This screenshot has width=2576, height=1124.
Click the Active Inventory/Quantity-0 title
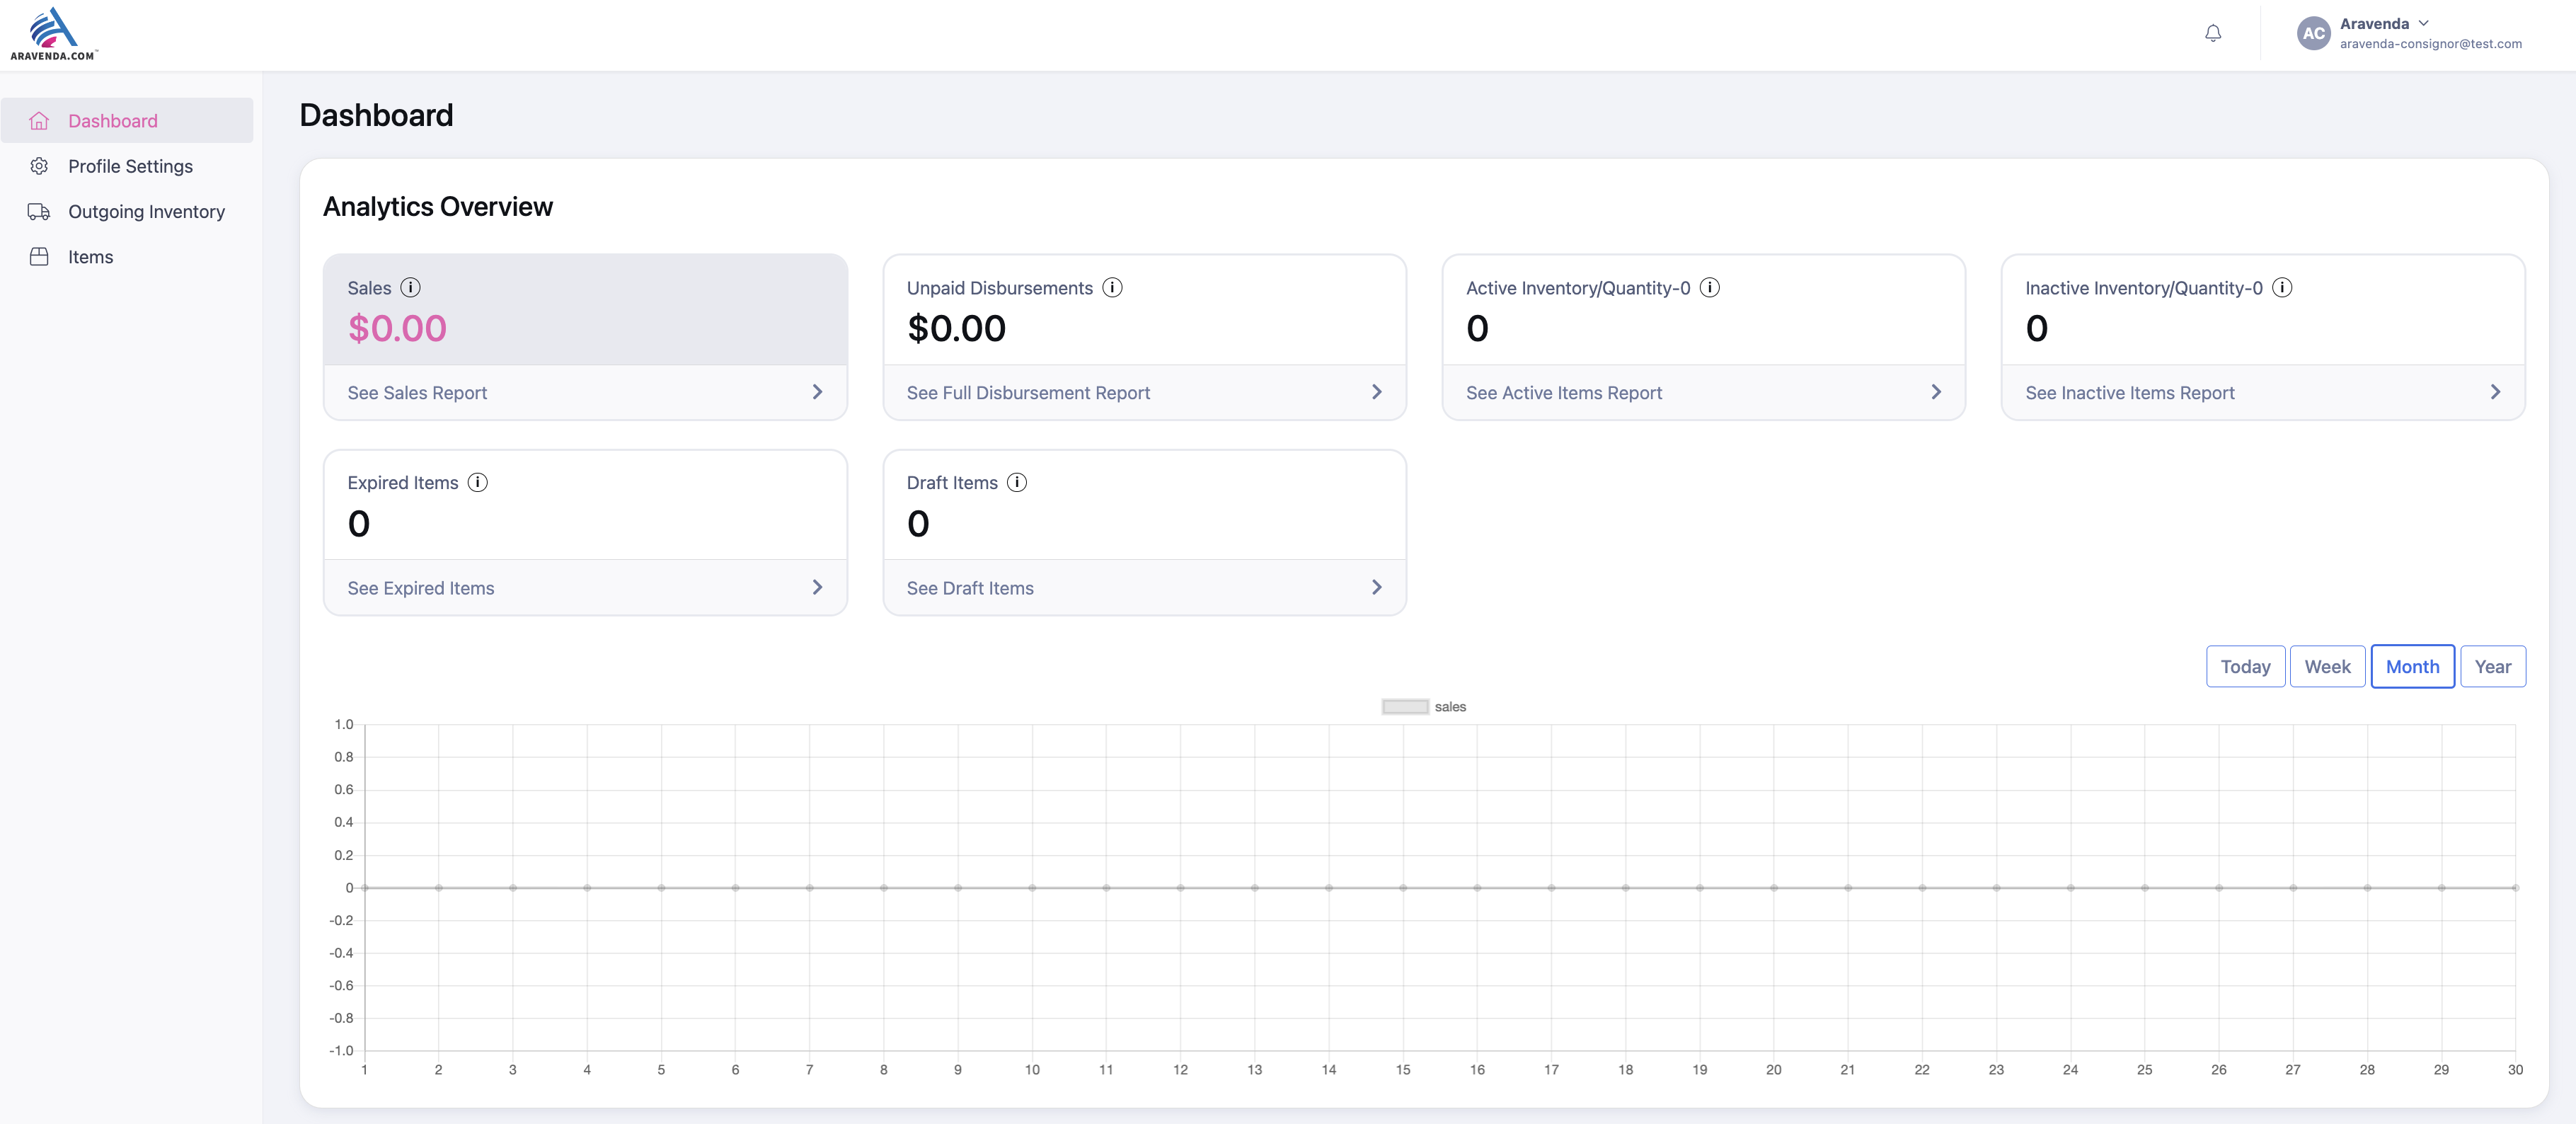point(1578,288)
